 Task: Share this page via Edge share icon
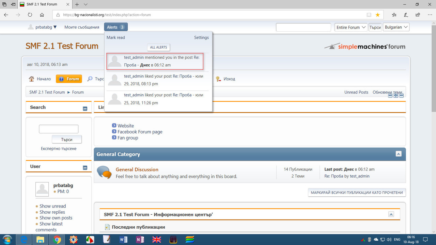coord(418,15)
